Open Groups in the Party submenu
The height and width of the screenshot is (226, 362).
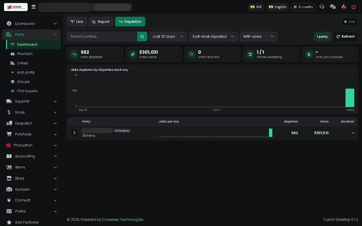tap(33, 82)
